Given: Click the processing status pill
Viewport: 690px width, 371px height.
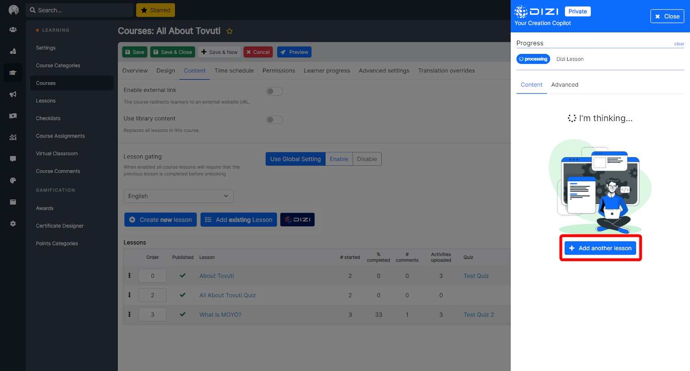Looking at the screenshot, I should tap(533, 59).
